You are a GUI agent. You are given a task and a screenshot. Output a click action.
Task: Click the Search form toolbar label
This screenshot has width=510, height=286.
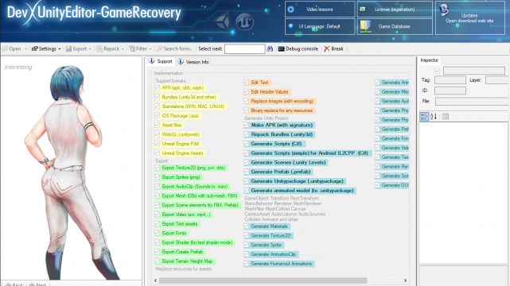tap(178, 48)
